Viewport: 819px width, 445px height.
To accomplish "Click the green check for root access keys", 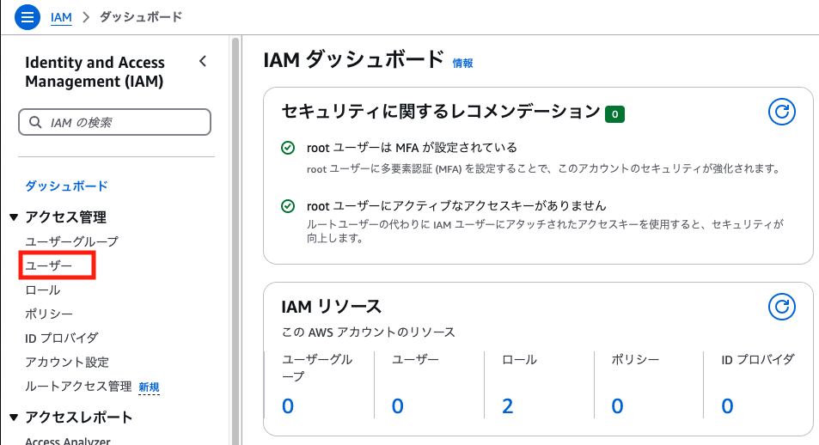I will coord(288,206).
